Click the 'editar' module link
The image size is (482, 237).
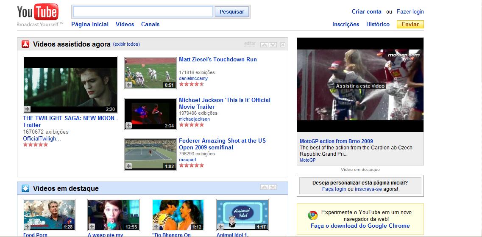point(250,44)
